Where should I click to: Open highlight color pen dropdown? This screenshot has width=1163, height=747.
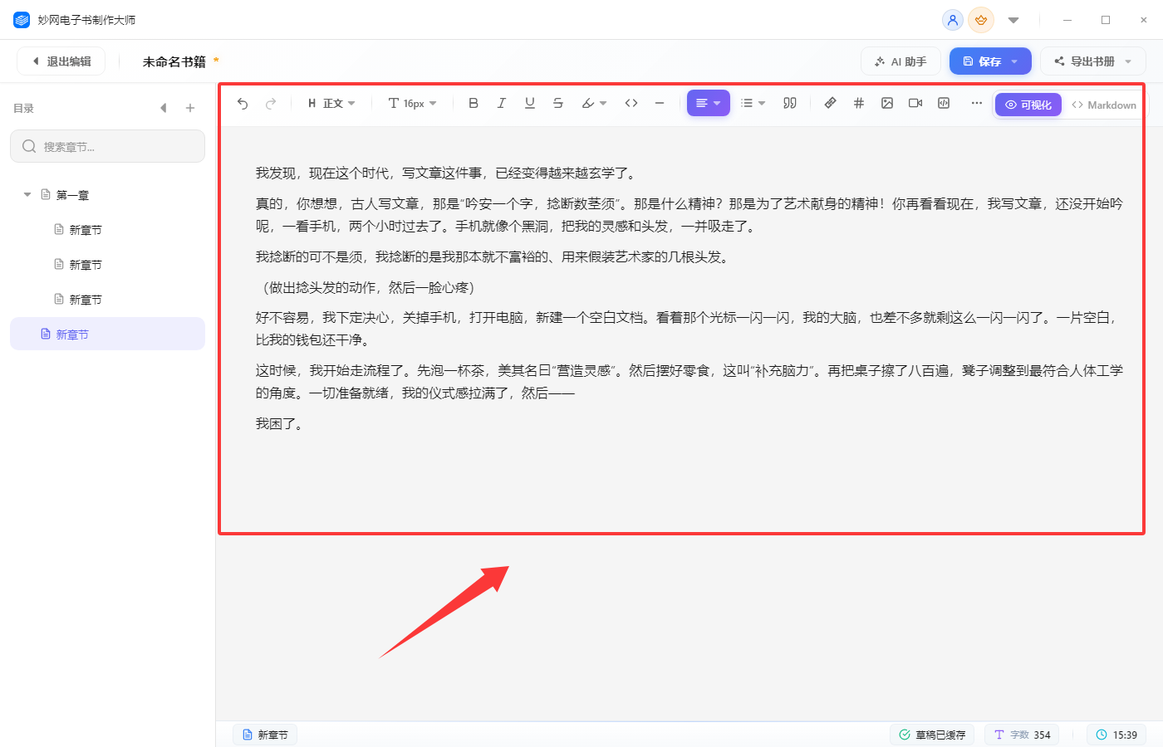click(x=594, y=104)
